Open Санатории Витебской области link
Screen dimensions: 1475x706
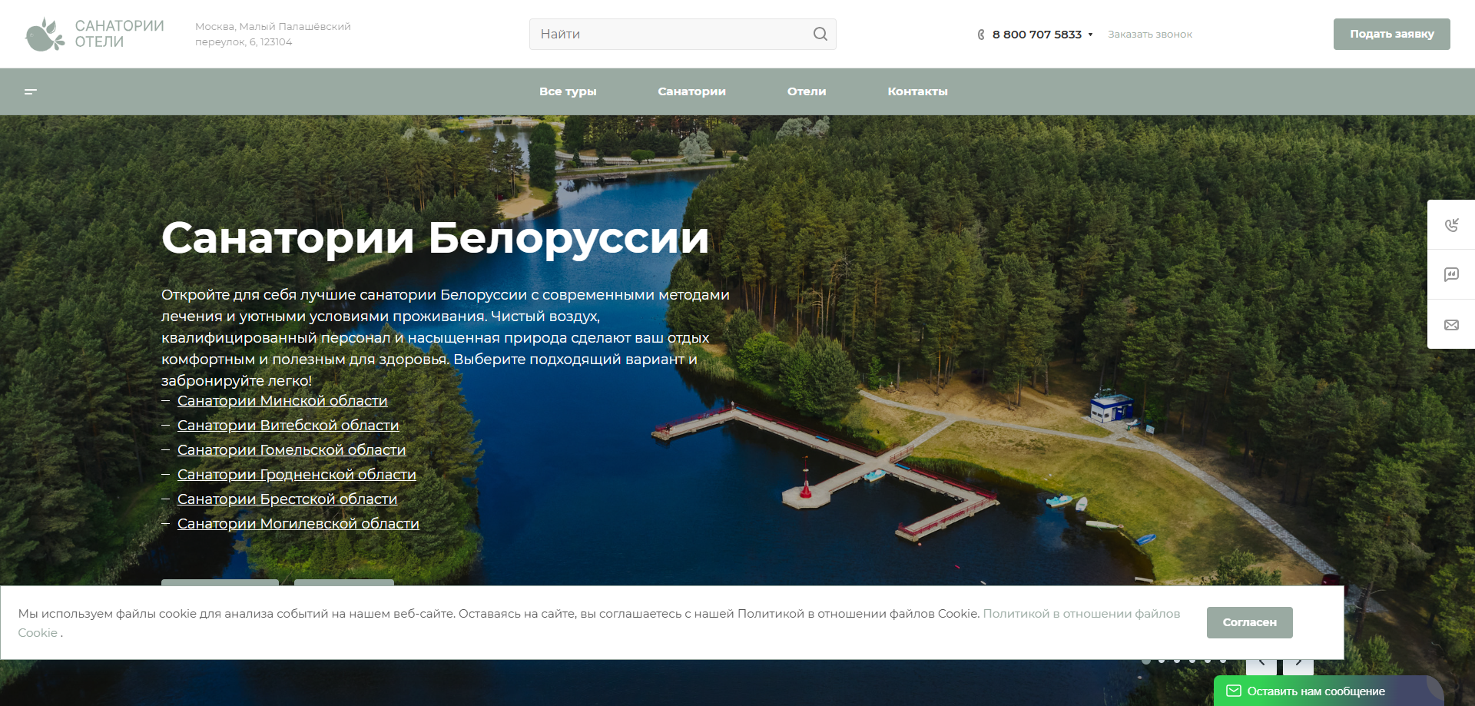coord(288,426)
